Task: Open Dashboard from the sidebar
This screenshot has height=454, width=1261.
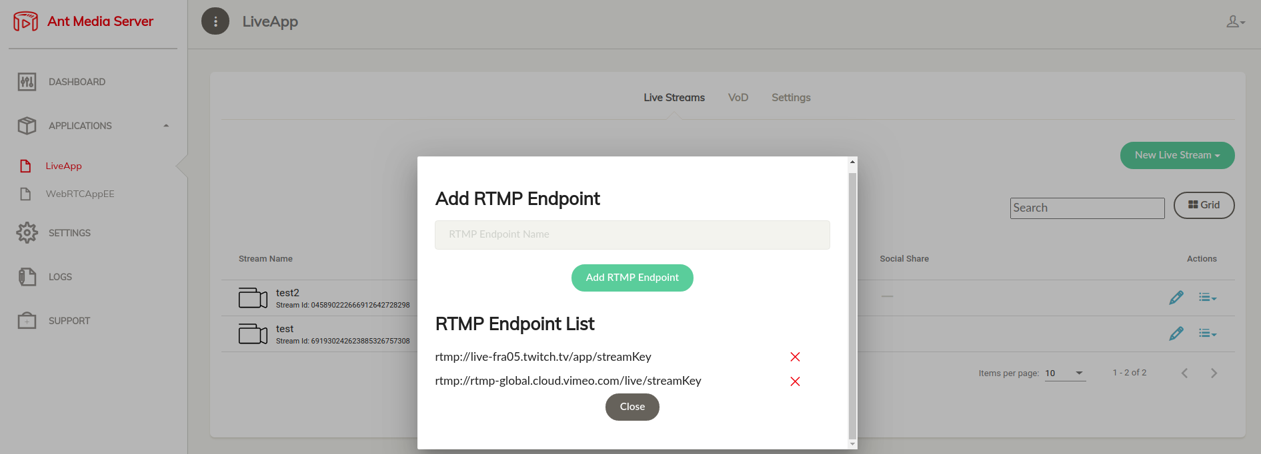Action: pos(77,82)
